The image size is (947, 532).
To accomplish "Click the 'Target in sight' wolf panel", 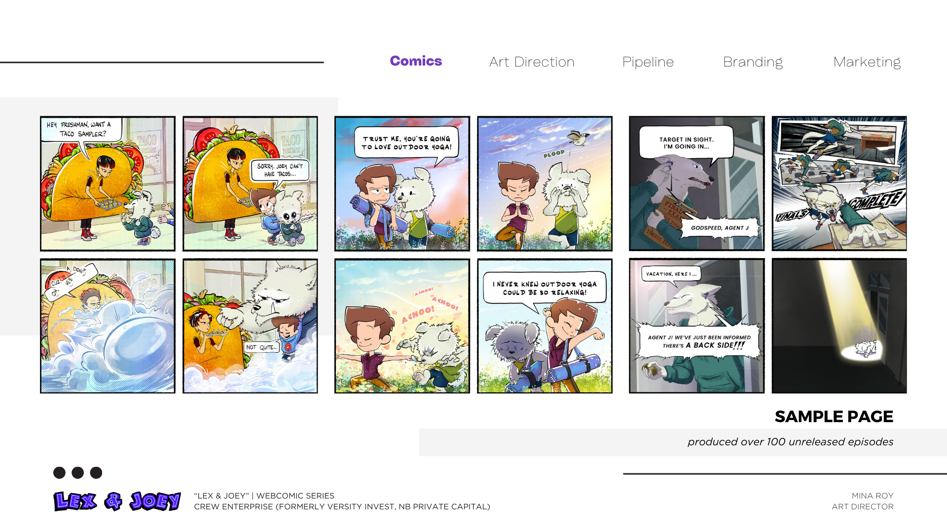I will click(696, 184).
